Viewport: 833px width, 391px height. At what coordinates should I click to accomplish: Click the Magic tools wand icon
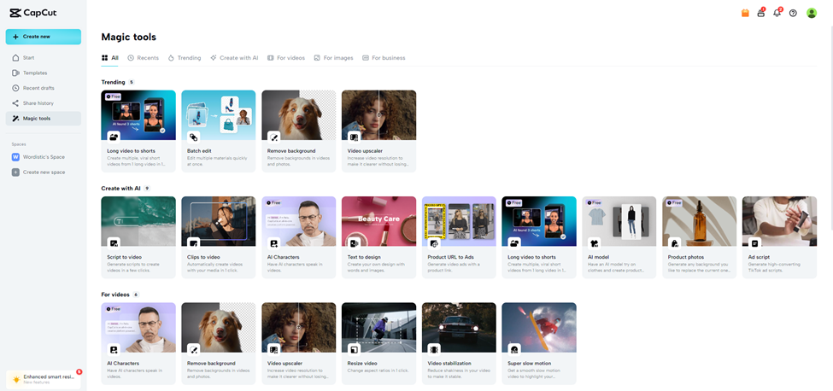[15, 119]
